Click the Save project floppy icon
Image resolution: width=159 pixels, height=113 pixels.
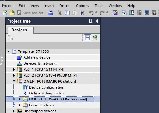click(x=19, y=13)
